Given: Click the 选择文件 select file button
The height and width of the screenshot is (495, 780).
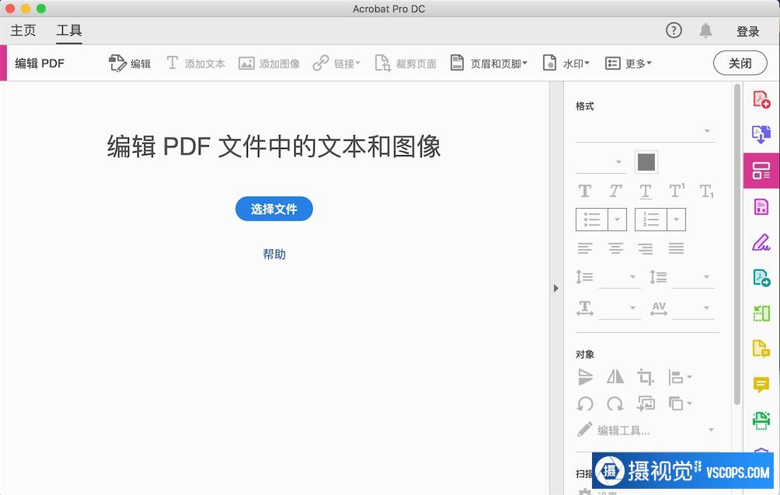Looking at the screenshot, I should click(x=274, y=209).
